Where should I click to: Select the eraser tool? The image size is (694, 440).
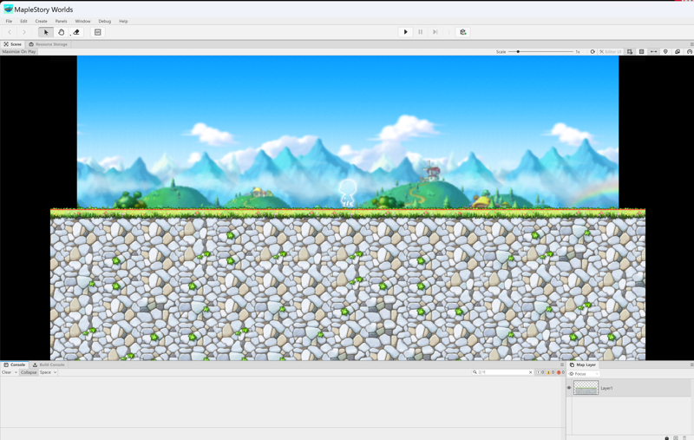[76, 32]
